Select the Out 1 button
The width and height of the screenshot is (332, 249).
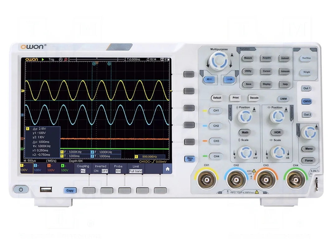coord(307,88)
